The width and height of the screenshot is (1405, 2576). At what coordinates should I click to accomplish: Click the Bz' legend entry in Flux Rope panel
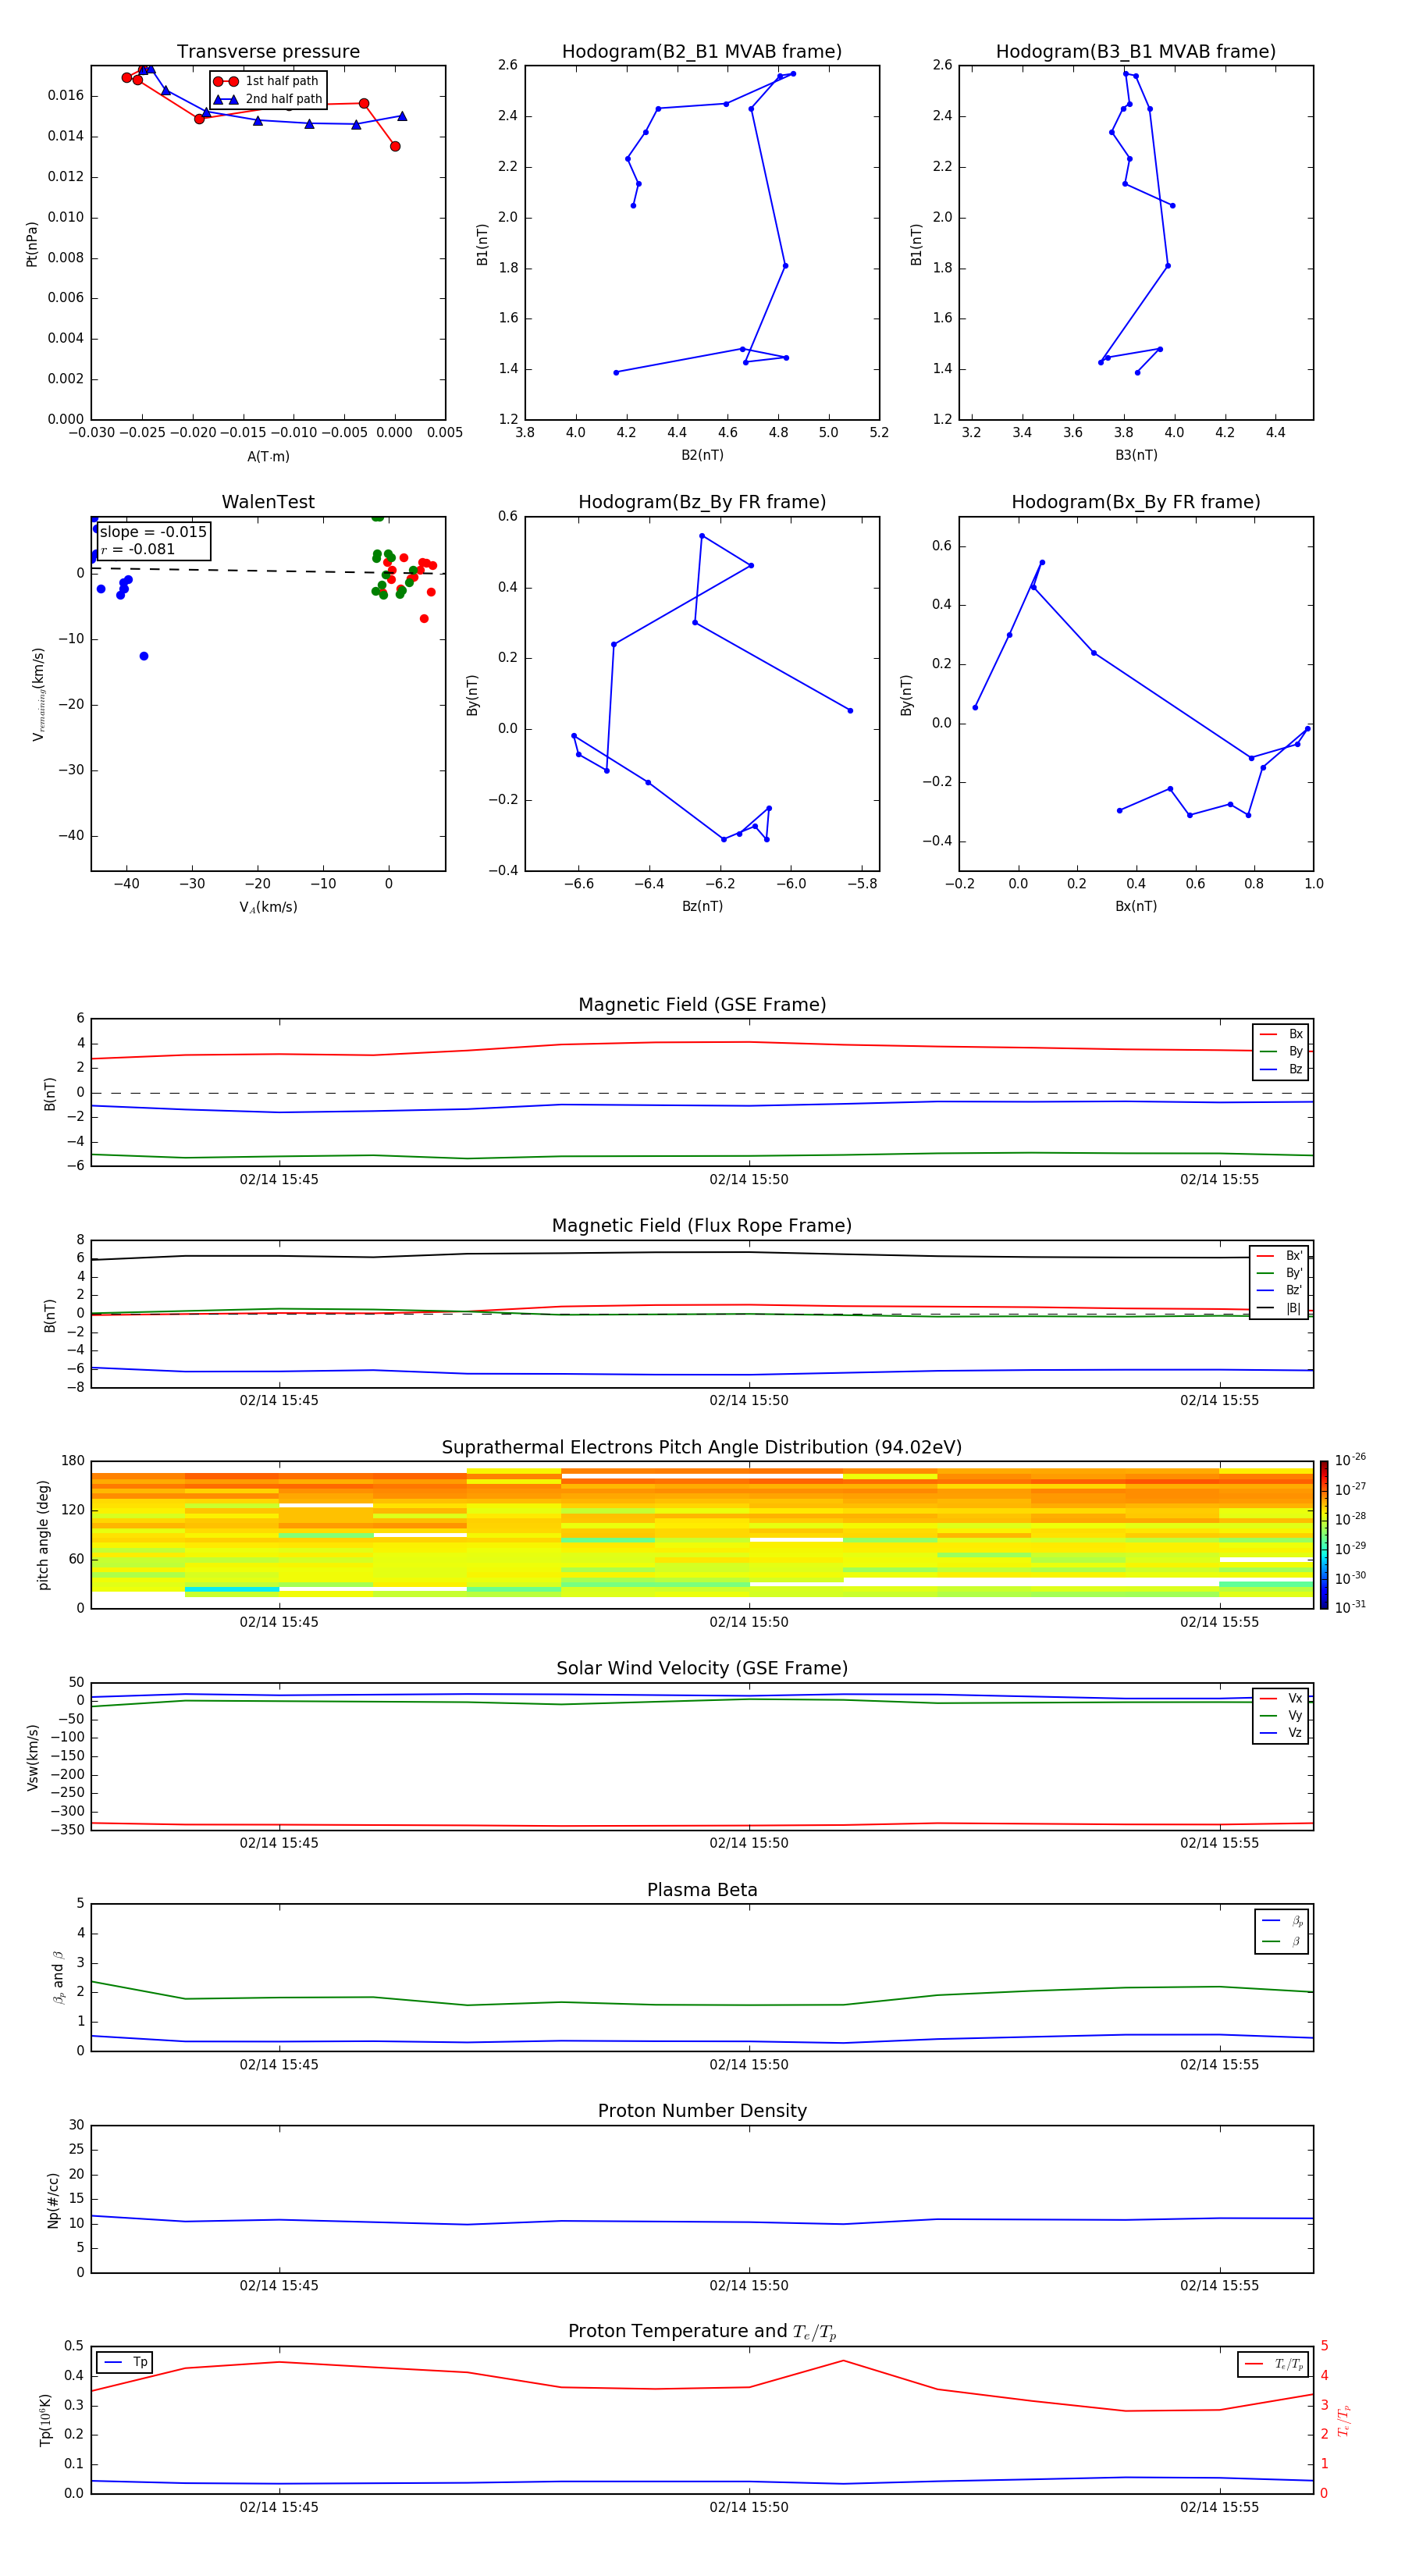click(1279, 1291)
